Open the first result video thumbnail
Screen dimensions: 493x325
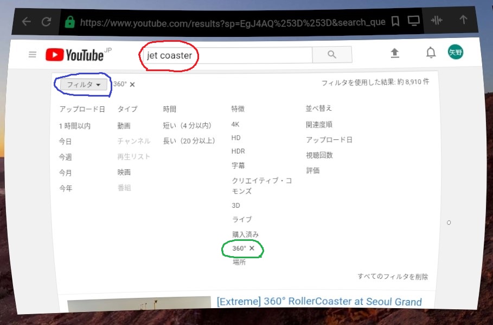click(139, 304)
